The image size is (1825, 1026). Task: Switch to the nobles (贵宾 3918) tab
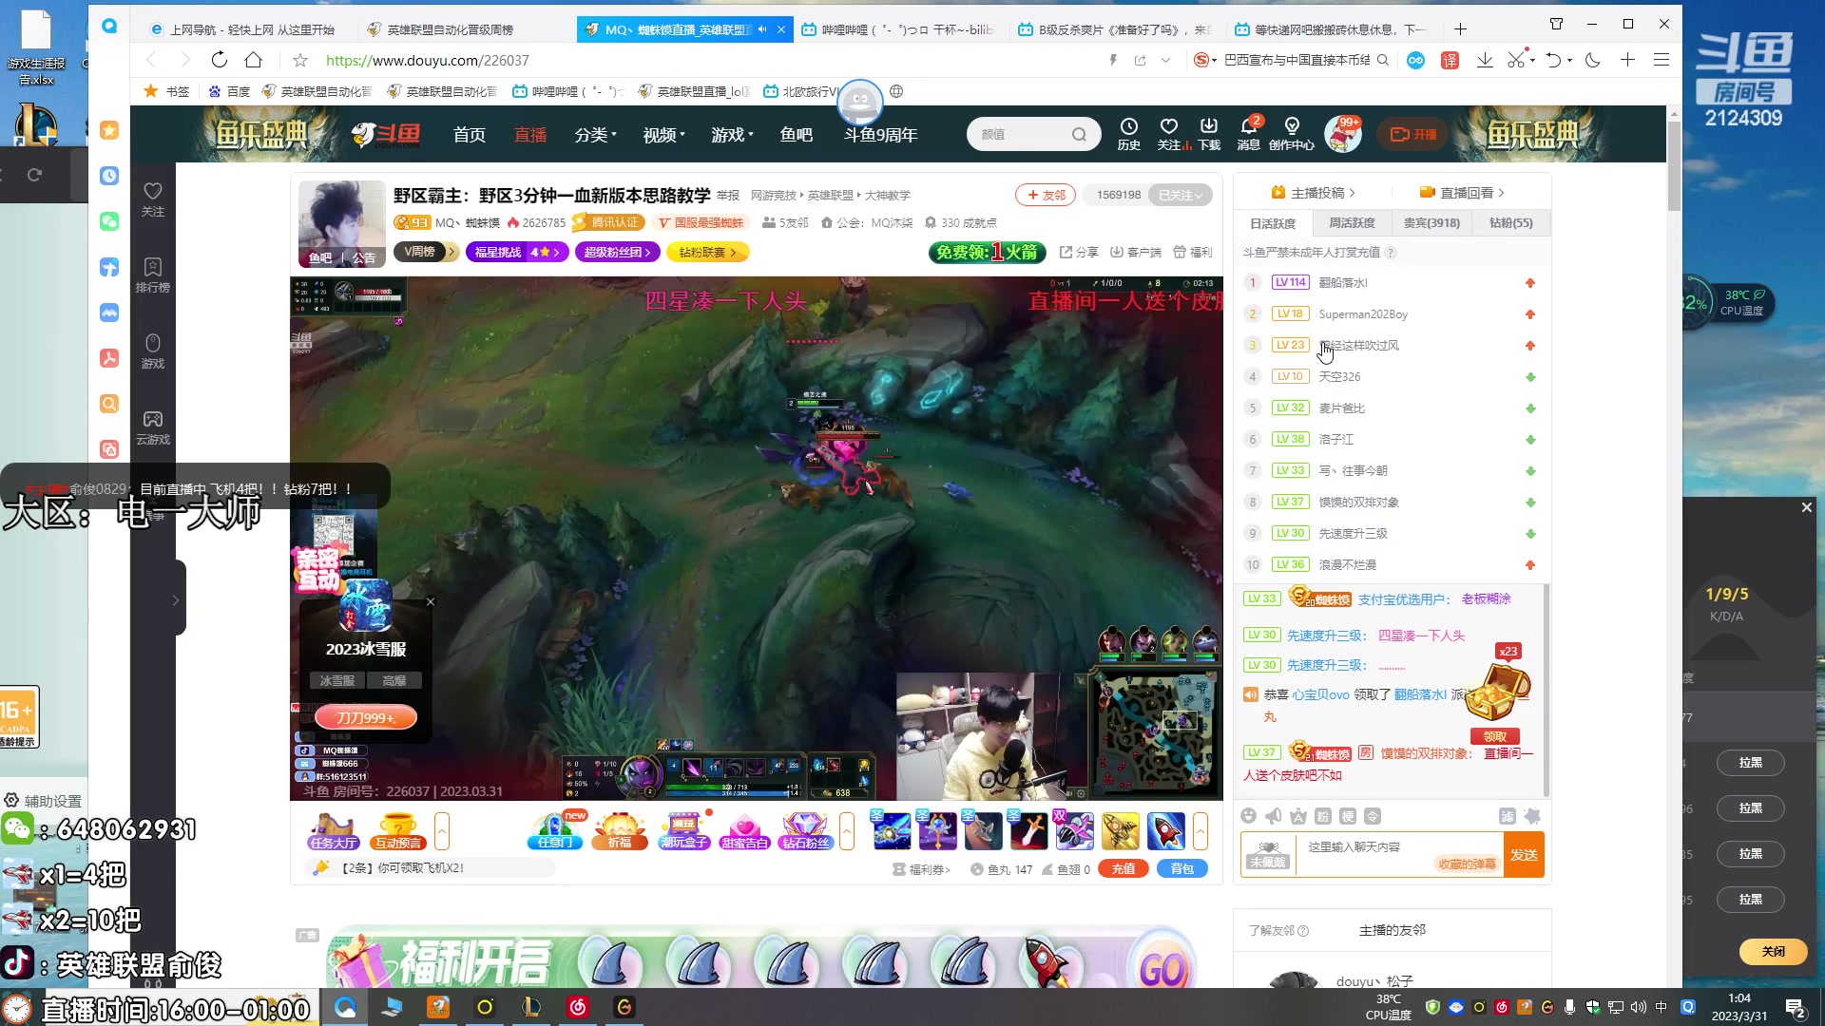point(1431,223)
